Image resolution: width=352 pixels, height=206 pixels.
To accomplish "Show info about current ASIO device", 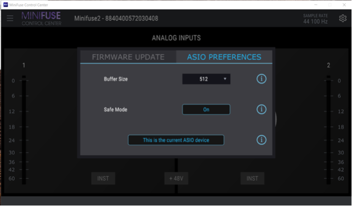I will pyautogui.click(x=261, y=140).
